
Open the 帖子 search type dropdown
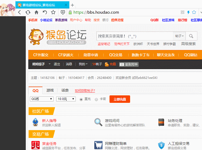179,36
